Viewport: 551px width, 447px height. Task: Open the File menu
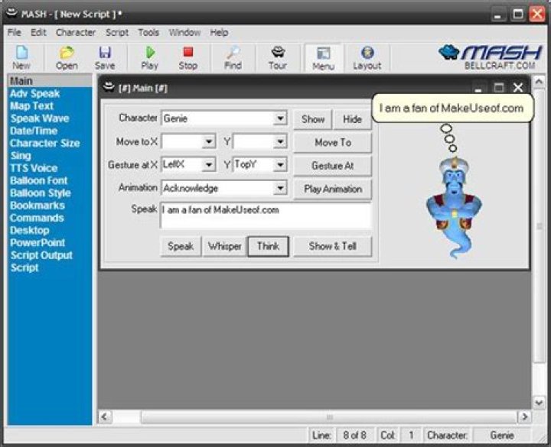[15, 33]
